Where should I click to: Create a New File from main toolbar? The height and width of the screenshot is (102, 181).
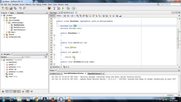[3, 8]
